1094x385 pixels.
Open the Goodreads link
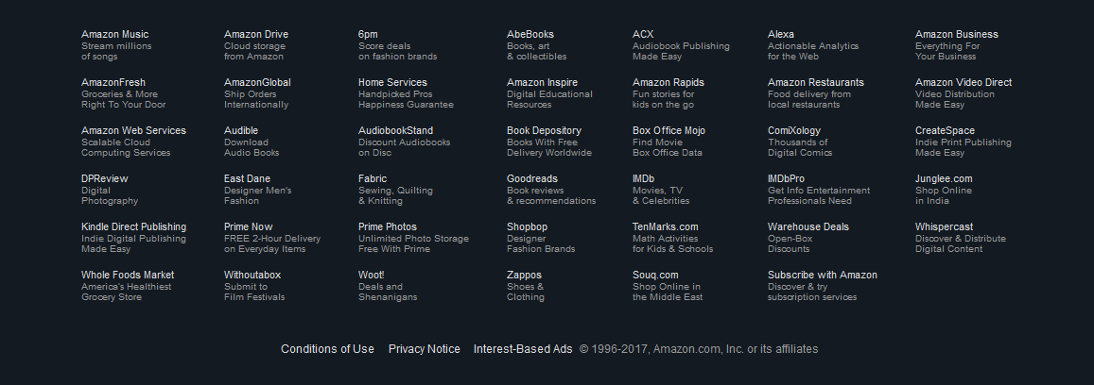point(532,179)
